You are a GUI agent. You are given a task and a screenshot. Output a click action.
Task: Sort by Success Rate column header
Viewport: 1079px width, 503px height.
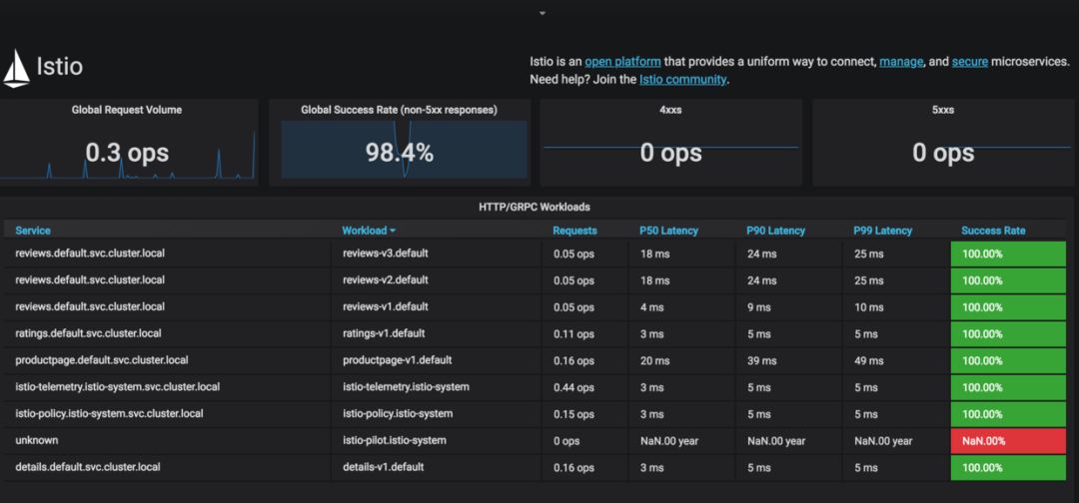point(993,231)
